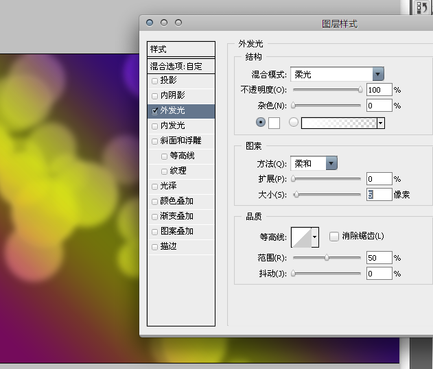
Task: Open the 等高线 contour thumbnail
Action: tap(301, 237)
